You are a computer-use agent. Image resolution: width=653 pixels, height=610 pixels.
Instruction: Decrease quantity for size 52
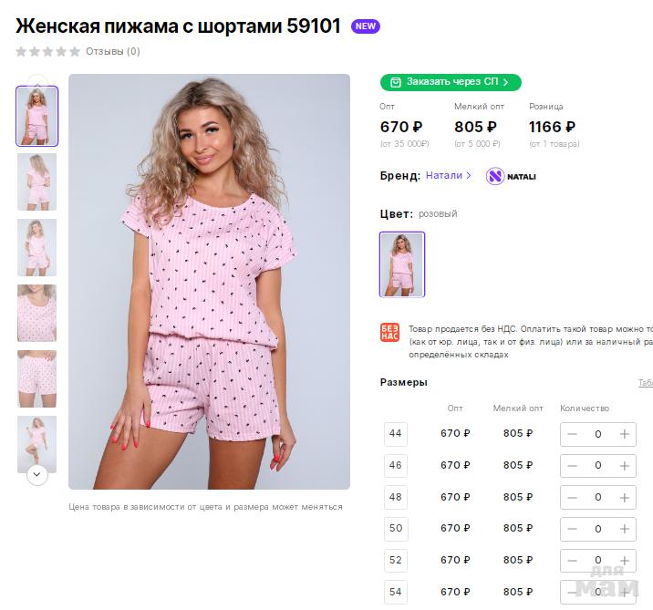coord(572,561)
